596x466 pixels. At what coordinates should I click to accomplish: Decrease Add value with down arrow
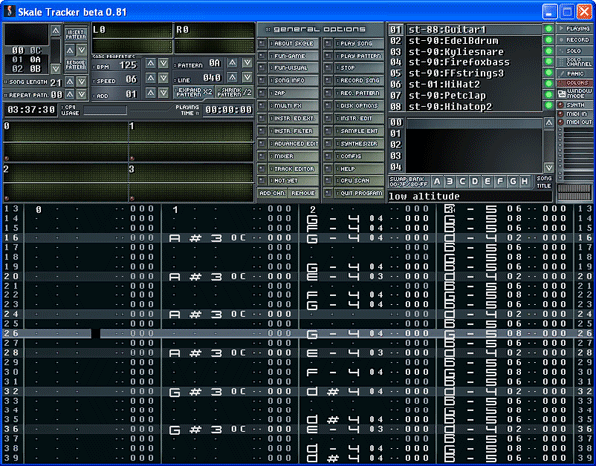[163, 93]
